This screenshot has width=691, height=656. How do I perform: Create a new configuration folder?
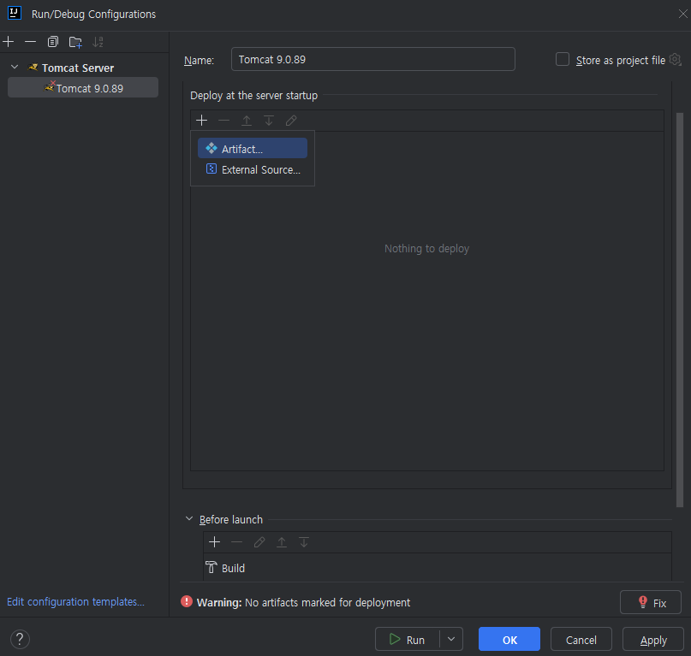click(x=75, y=42)
